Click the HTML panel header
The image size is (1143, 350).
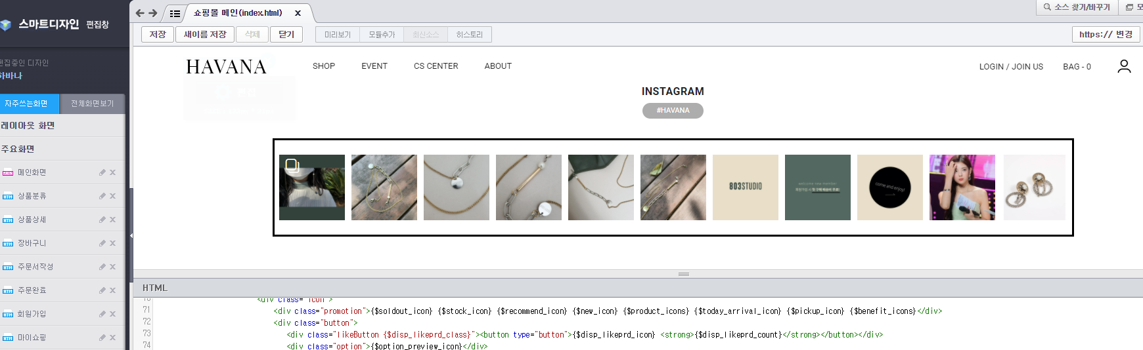tap(638, 288)
